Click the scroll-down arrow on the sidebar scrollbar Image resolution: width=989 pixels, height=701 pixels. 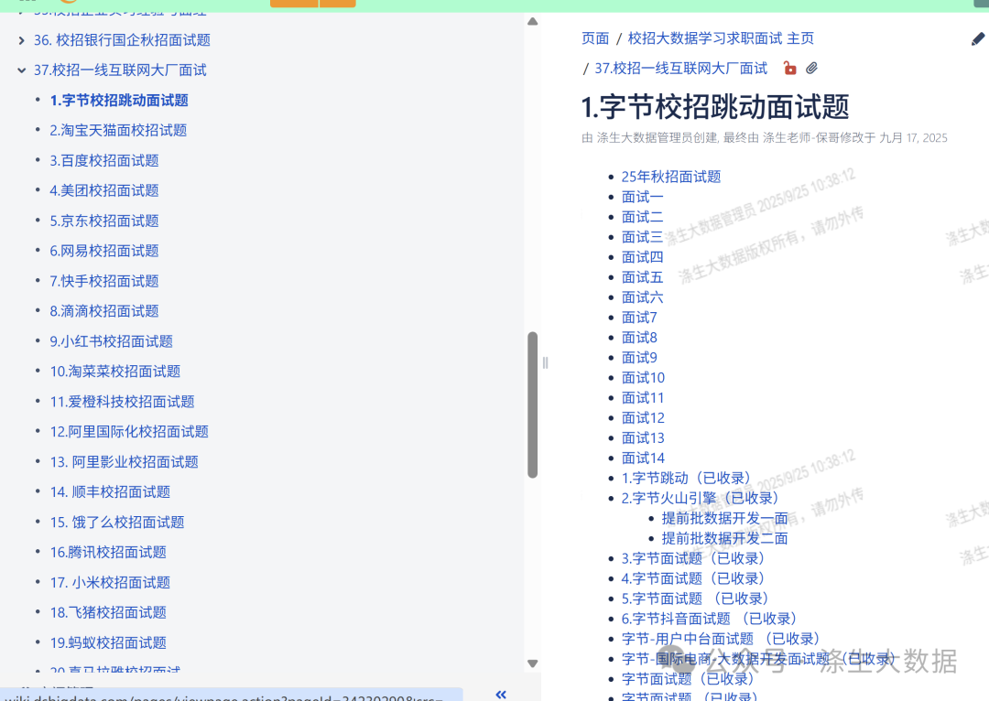click(x=532, y=663)
